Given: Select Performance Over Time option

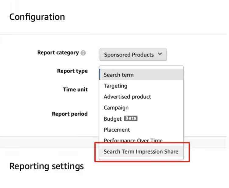Looking at the screenshot, I should tap(133, 140).
